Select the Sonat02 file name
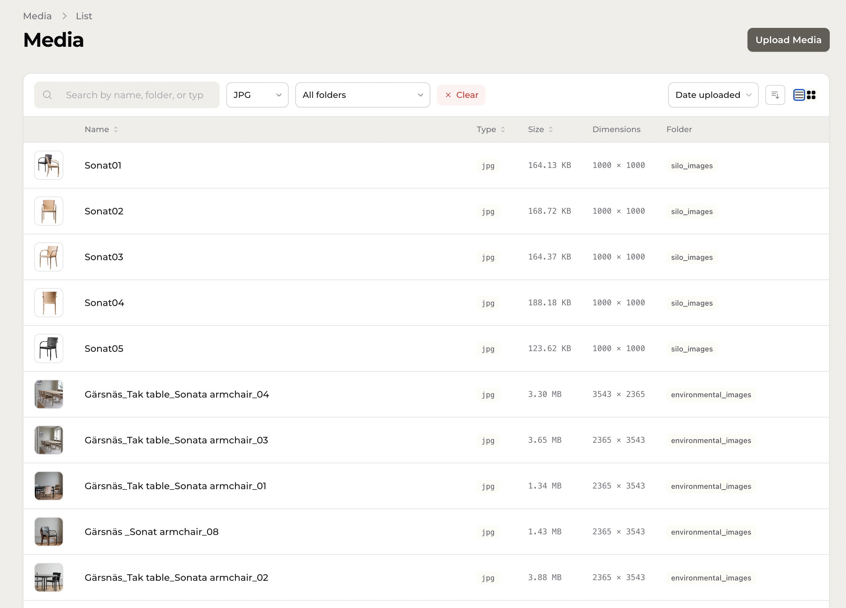Screen dimensions: 846x608 coord(104,211)
